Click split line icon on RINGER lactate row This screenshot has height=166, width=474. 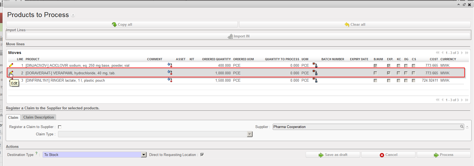click(x=315, y=80)
